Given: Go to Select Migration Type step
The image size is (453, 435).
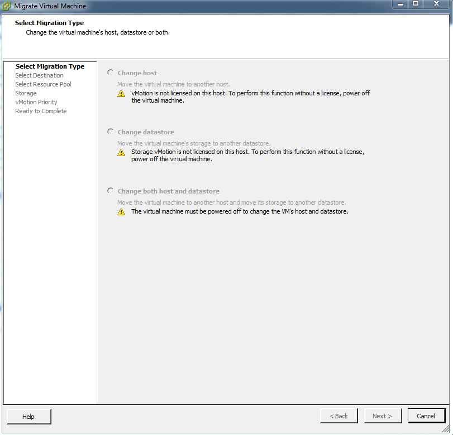Looking at the screenshot, I should pos(50,66).
